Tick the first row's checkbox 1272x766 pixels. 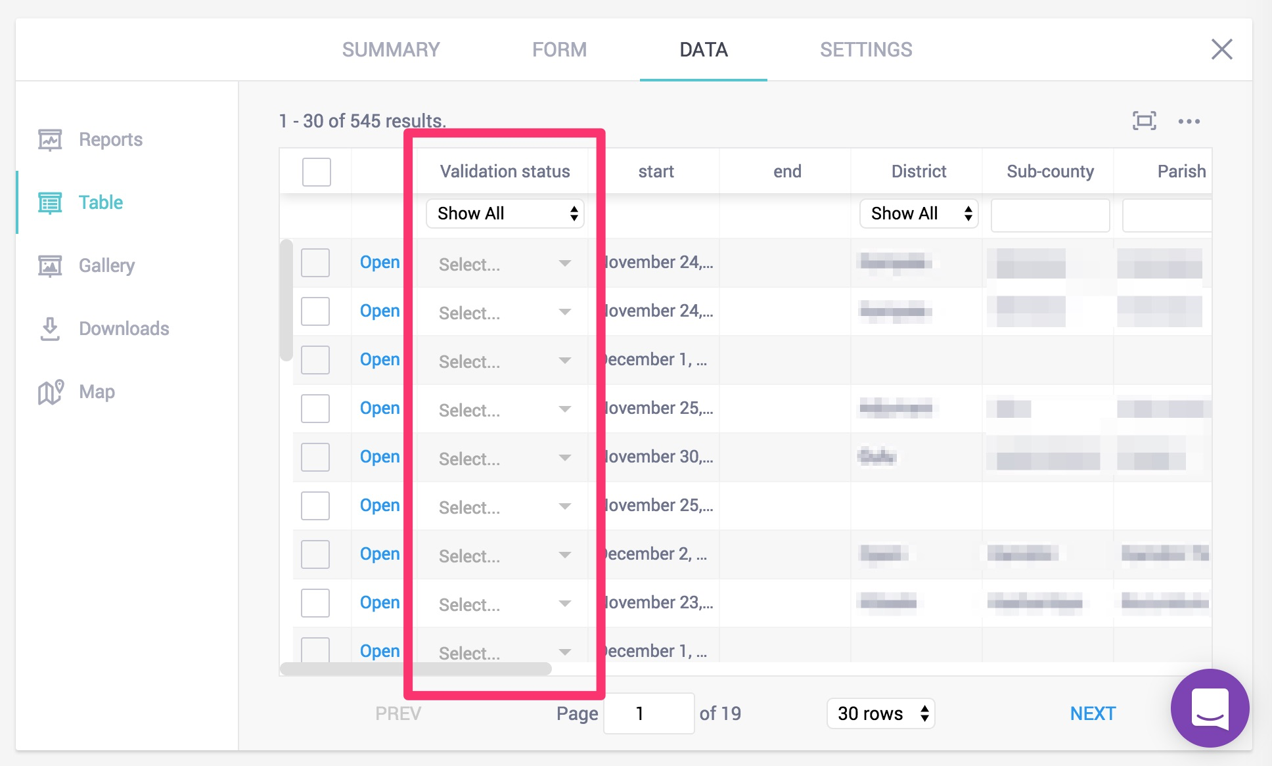[315, 263]
